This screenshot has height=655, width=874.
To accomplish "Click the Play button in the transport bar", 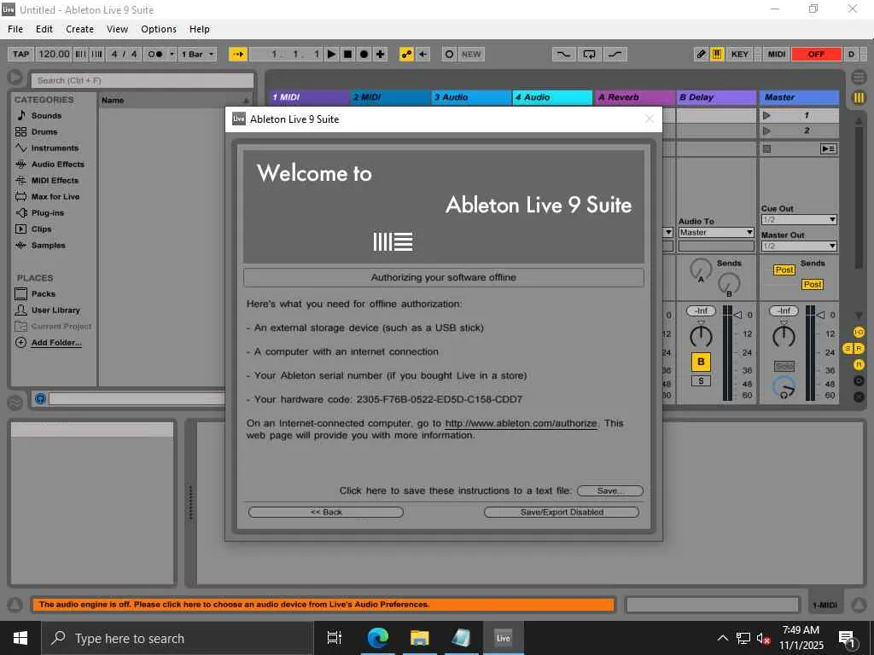I will [332, 54].
